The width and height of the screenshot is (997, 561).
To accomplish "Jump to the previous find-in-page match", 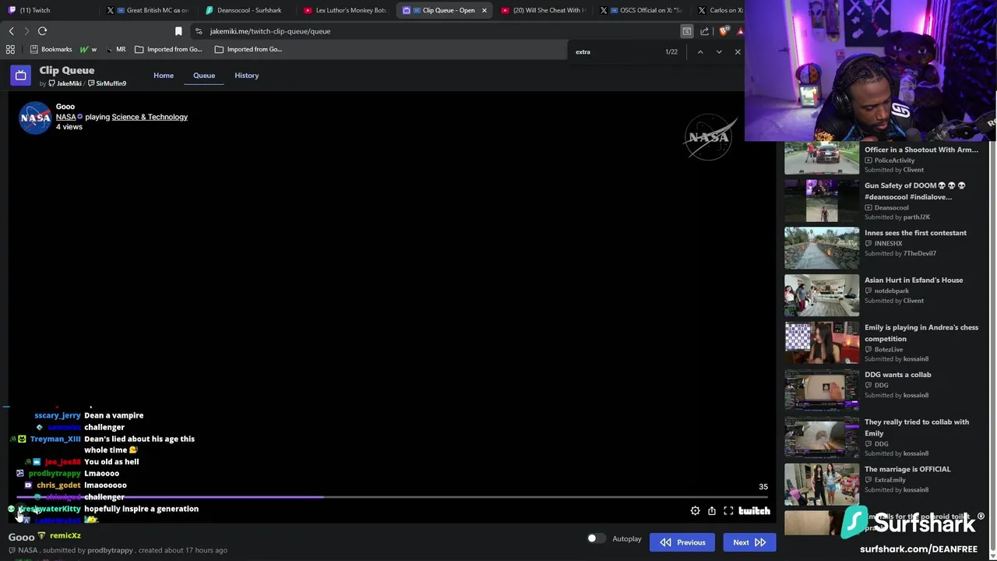I will pyautogui.click(x=700, y=51).
